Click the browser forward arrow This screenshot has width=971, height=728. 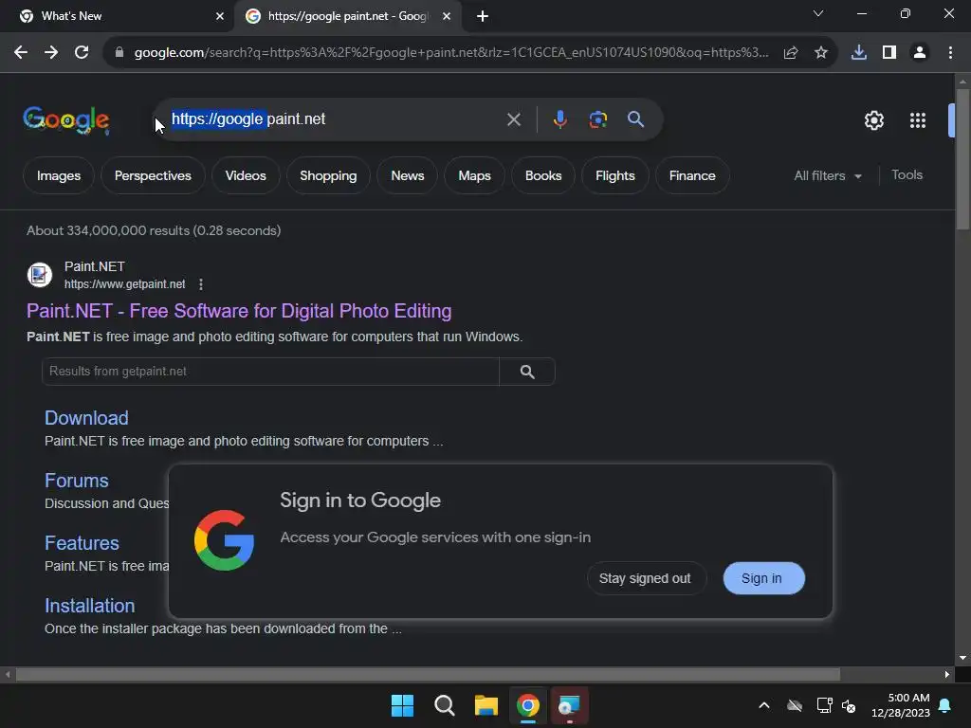[51, 53]
